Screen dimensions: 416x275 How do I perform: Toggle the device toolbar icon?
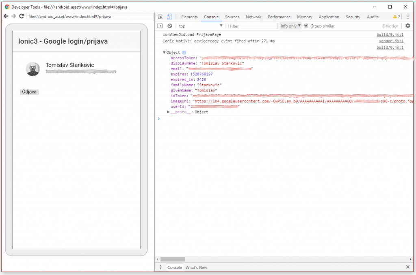click(169, 17)
